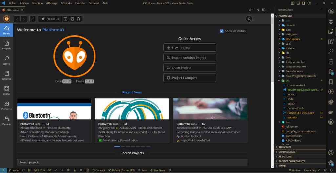Click the PIO account user icon
The height and width of the screenshot is (173, 336).
(x=249, y=19)
